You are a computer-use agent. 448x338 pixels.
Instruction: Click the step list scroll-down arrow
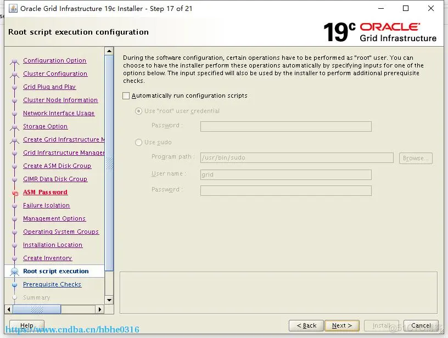(x=109, y=300)
